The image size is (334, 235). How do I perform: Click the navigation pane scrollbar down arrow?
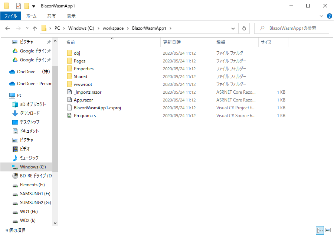point(55,223)
